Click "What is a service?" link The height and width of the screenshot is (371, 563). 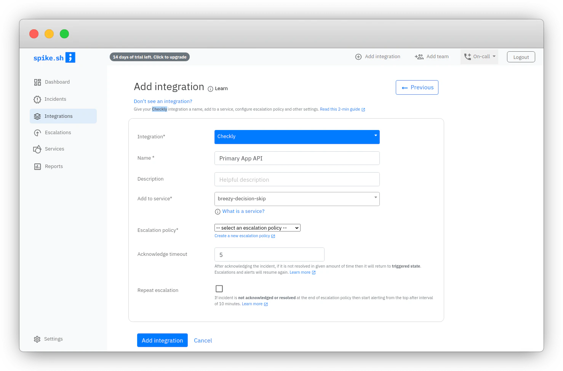tap(243, 211)
